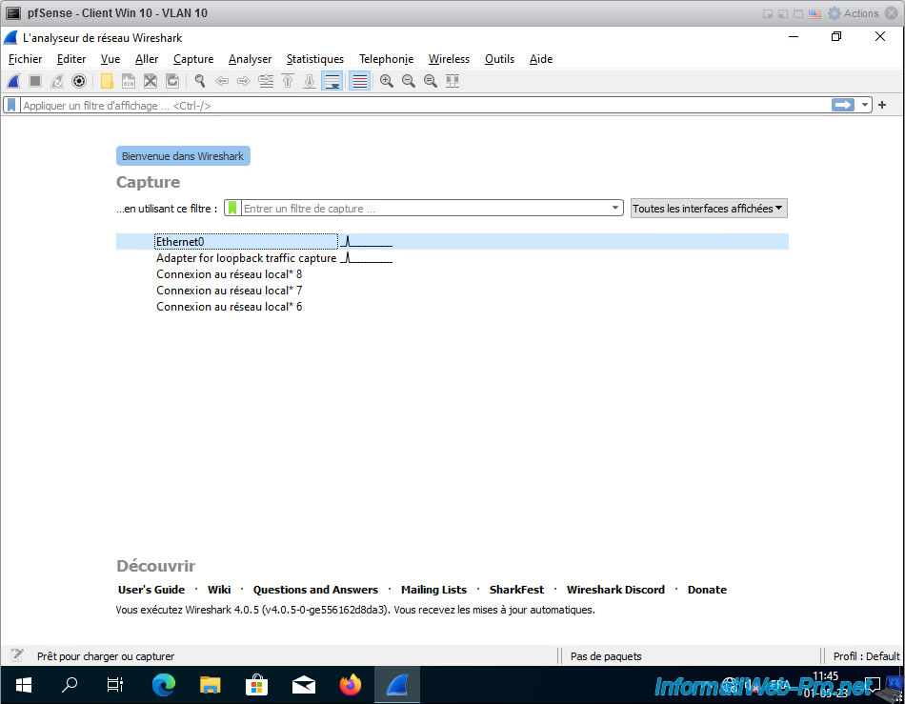
Task: Open the Mailing Lists link
Action: click(x=434, y=590)
